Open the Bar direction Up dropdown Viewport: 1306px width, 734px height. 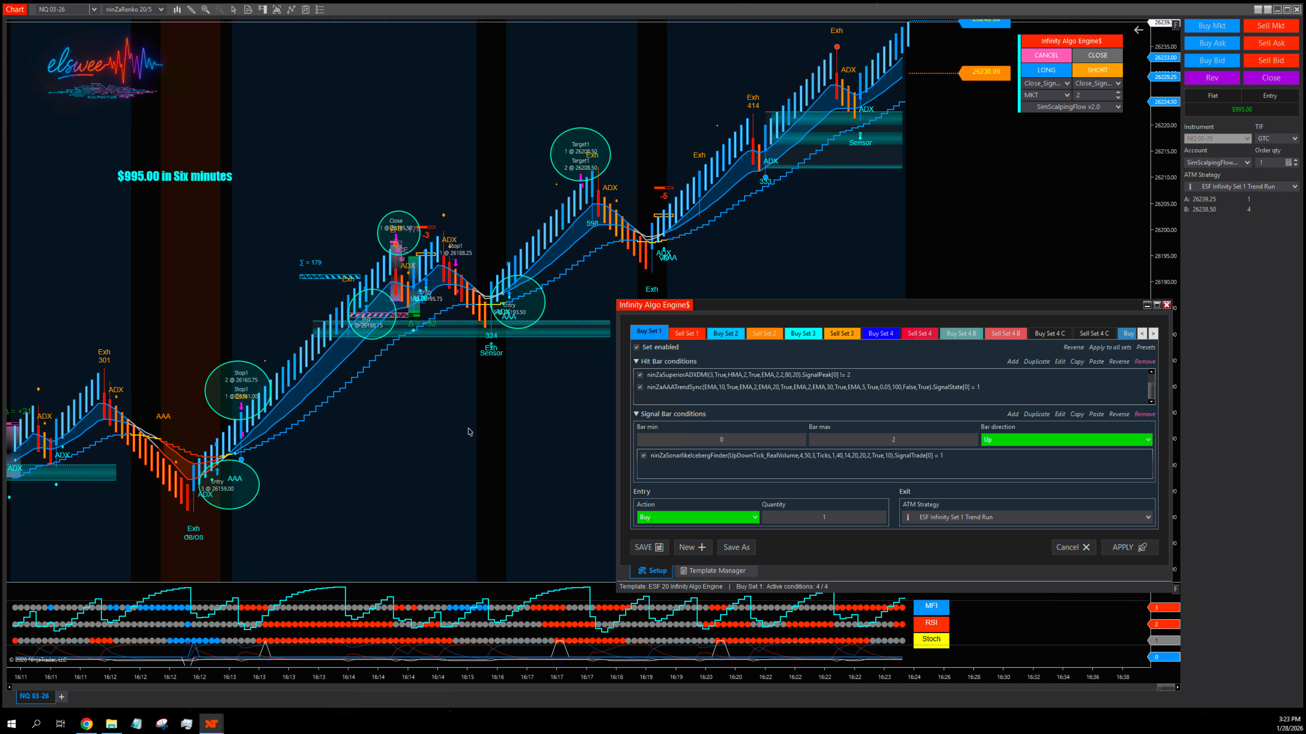tap(1066, 440)
